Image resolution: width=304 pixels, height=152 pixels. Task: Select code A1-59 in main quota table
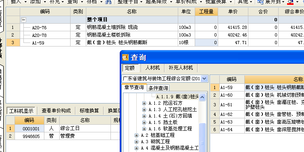pyautogui.click(x=38, y=43)
